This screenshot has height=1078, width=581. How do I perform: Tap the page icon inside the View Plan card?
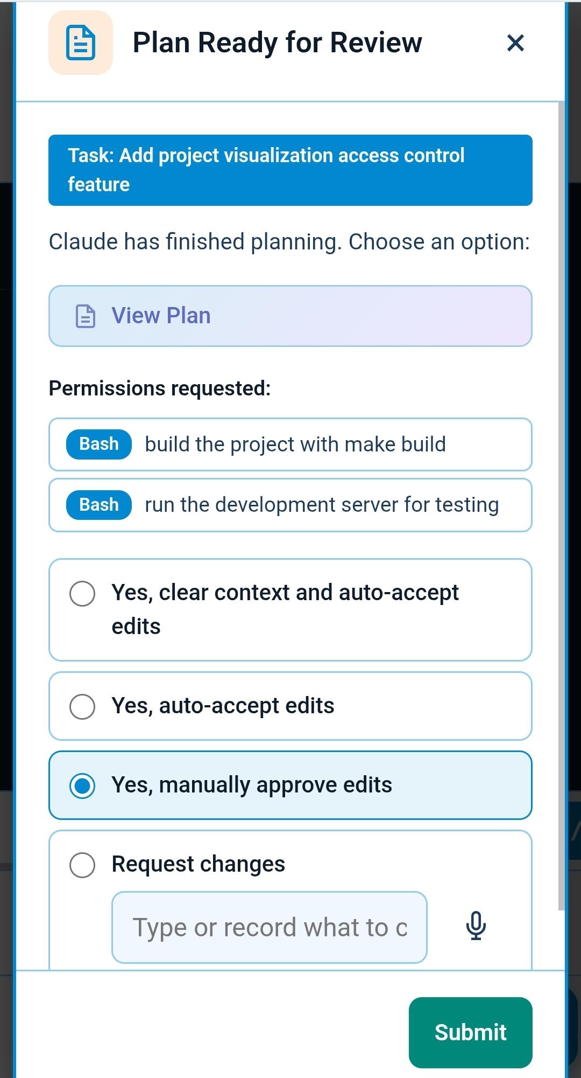click(x=85, y=315)
